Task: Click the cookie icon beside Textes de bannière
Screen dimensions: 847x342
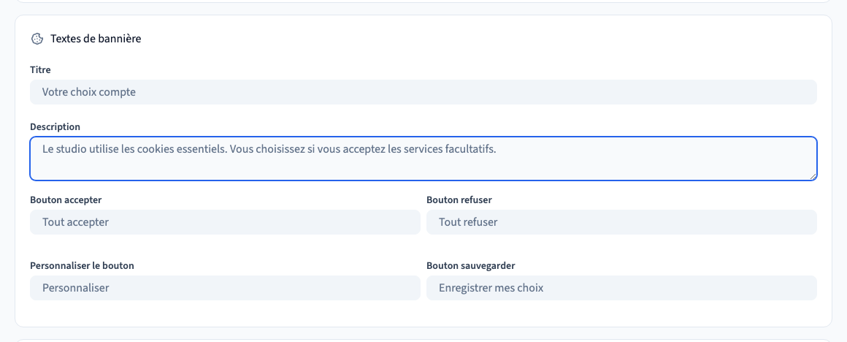Action: point(37,39)
